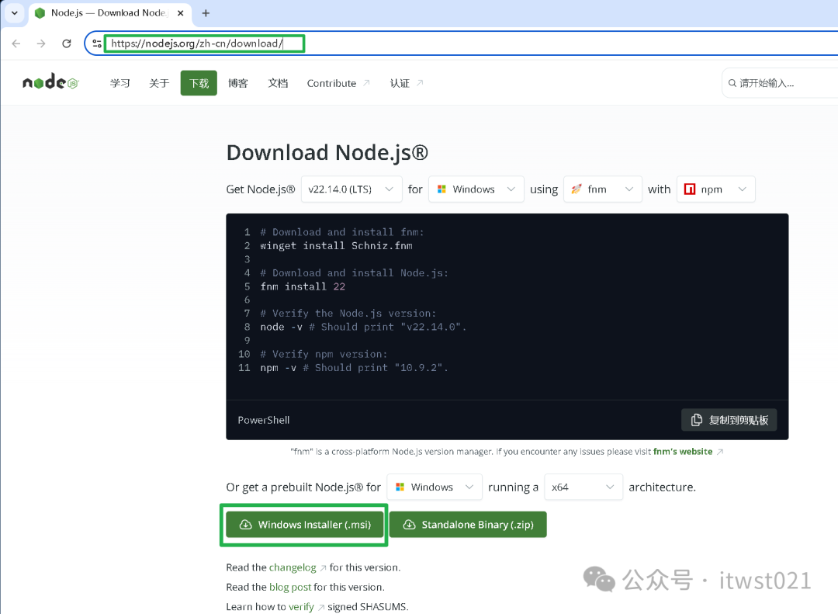This screenshot has height=614, width=838.
Task: Reload the page with refresh icon
Action: [66, 43]
